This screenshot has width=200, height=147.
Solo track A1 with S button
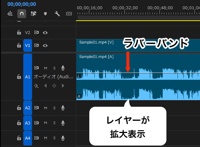tap(54, 68)
